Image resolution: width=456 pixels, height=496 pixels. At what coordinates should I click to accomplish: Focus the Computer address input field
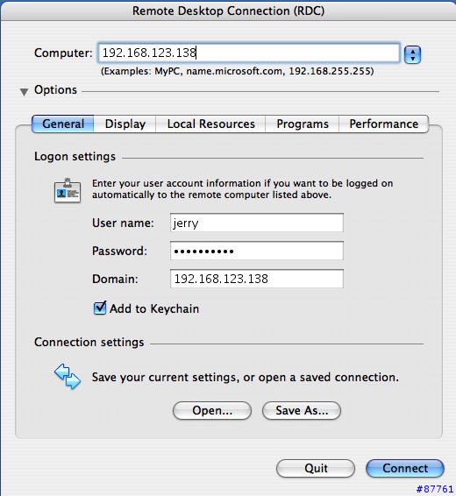click(x=249, y=53)
